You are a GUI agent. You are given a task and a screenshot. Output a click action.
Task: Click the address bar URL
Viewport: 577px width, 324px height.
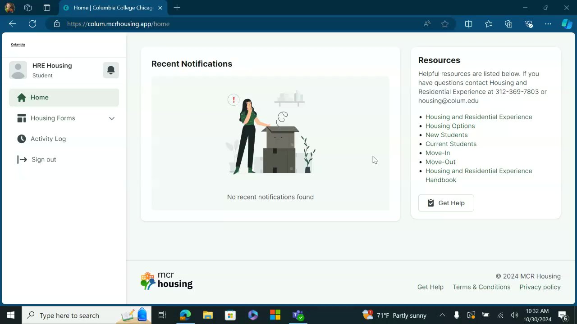[x=118, y=24]
